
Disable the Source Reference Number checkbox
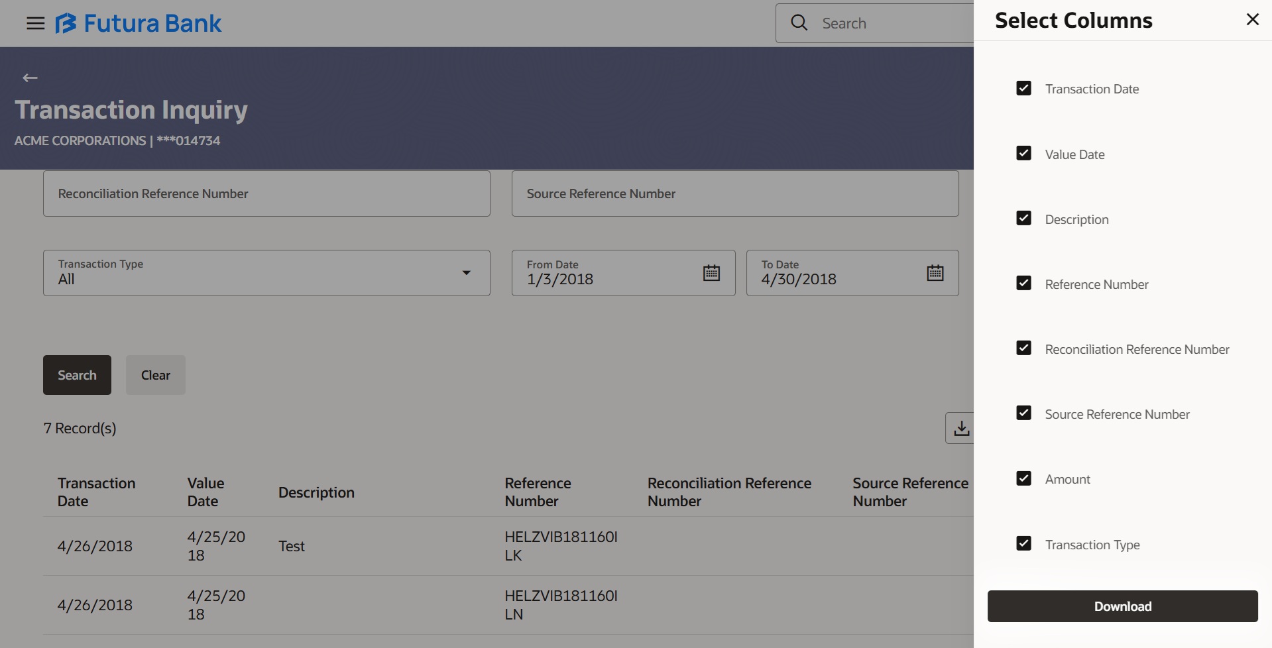pyautogui.click(x=1023, y=413)
